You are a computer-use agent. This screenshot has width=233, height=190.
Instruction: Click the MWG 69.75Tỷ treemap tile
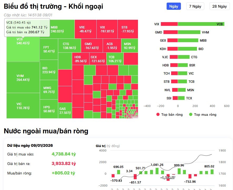tap(49, 90)
